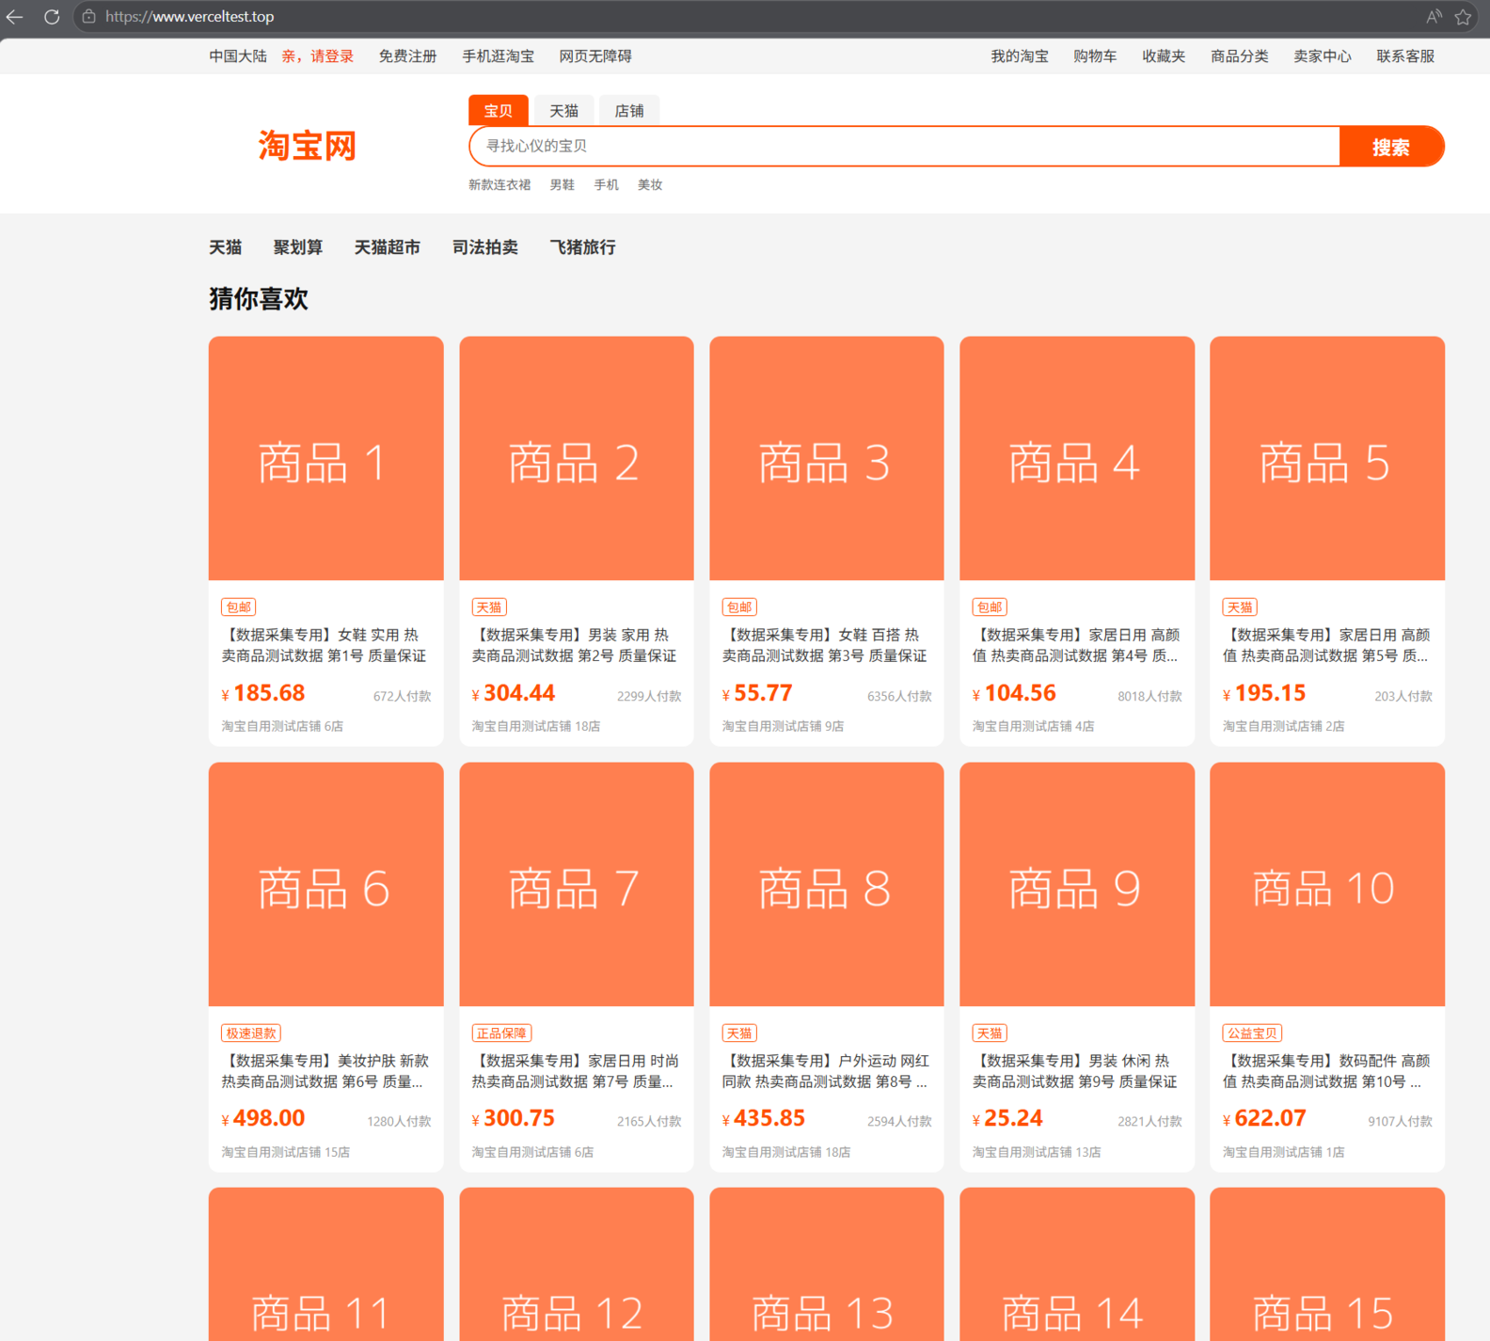
Task: Switch to the 店铺 search tab
Action: 629,111
